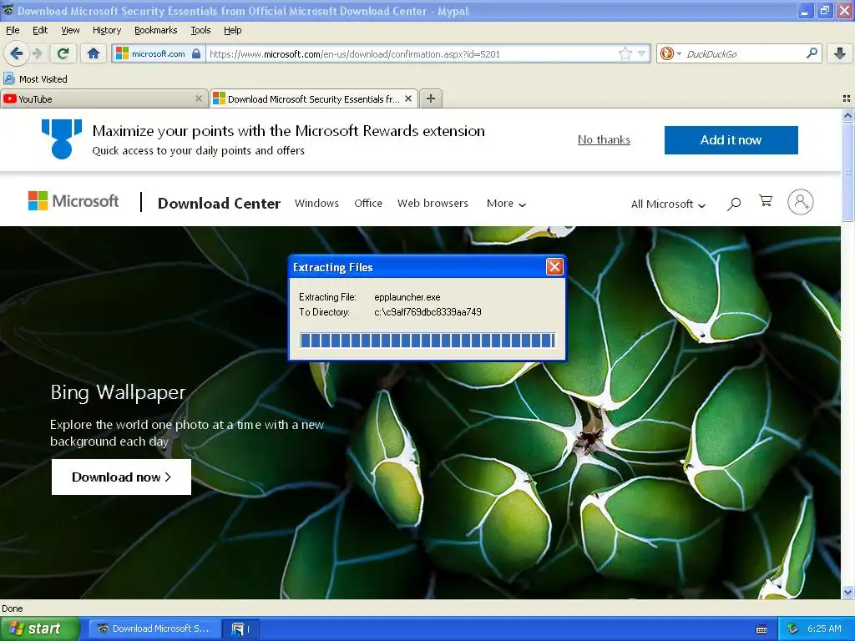Screen dimensions: 855x641
Task: Click the epplauncher.exe file name text
Action: (407, 297)
